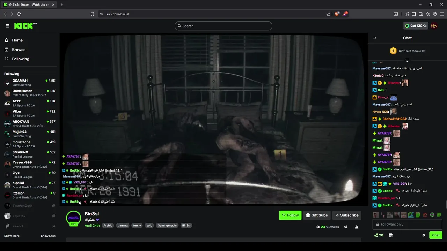Open the Yasserx999 channel
Screen dimensions: 447x251
(30, 165)
